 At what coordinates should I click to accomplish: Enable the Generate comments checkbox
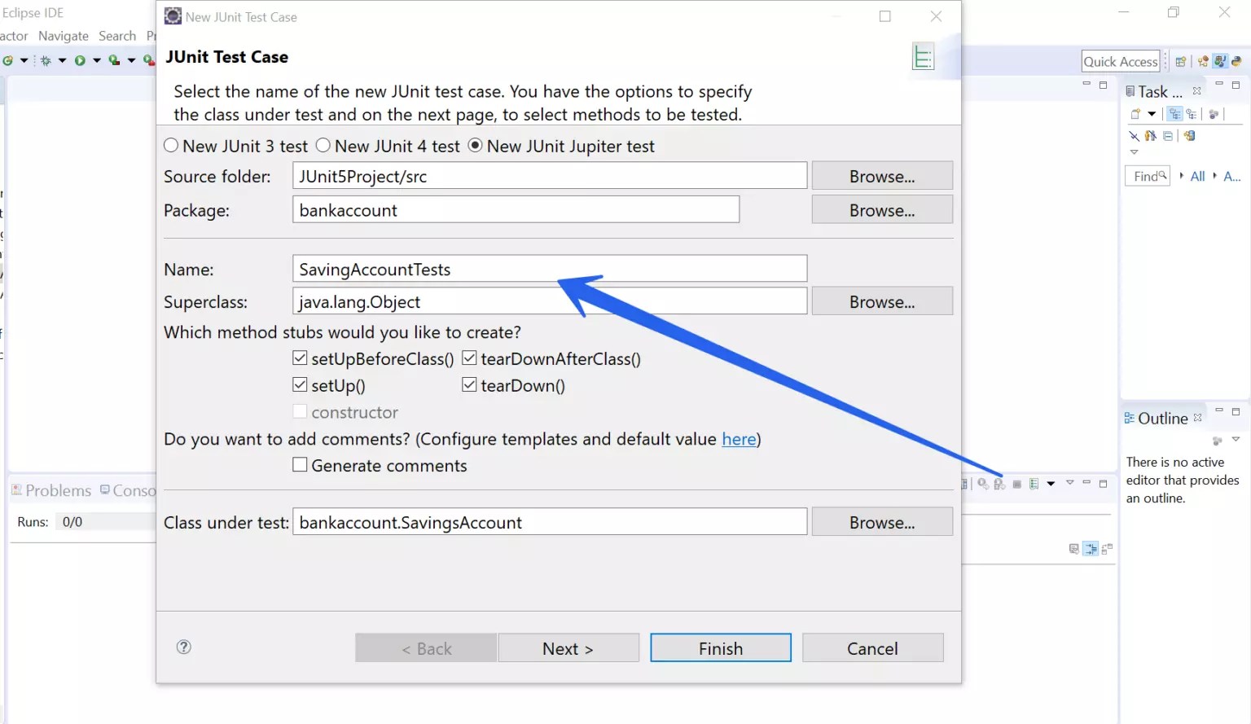pos(300,465)
